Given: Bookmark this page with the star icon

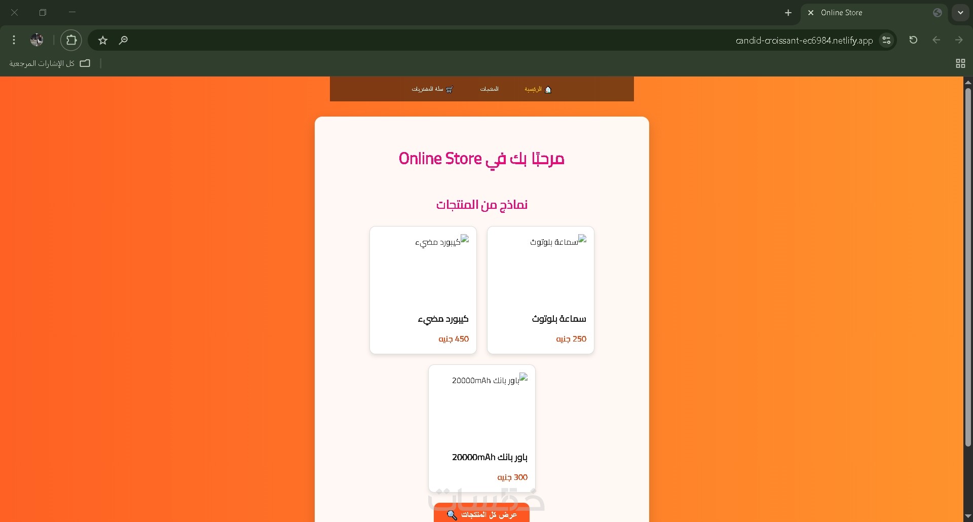Looking at the screenshot, I should (x=103, y=40).
